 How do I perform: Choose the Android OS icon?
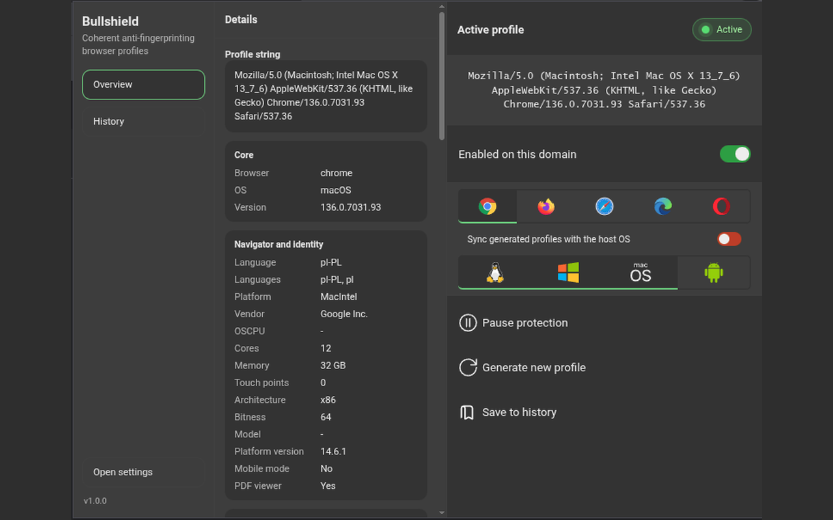click(x=714, y=272)
